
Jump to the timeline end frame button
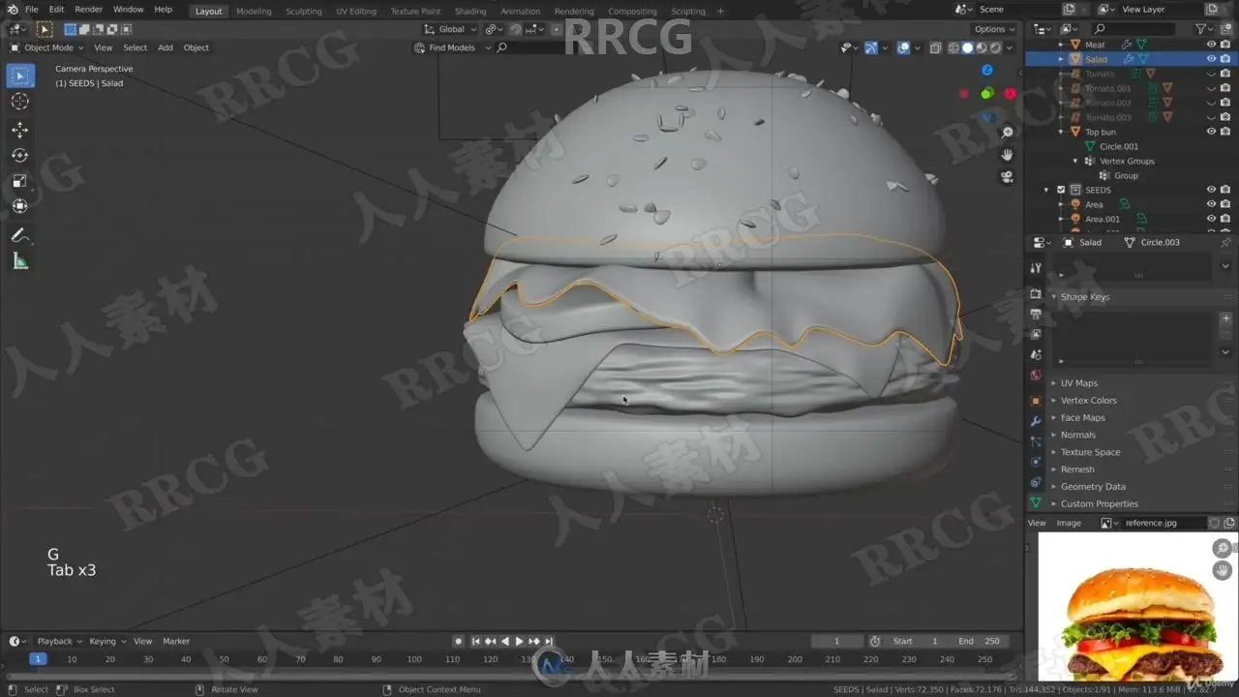click(x=549, y=641)
